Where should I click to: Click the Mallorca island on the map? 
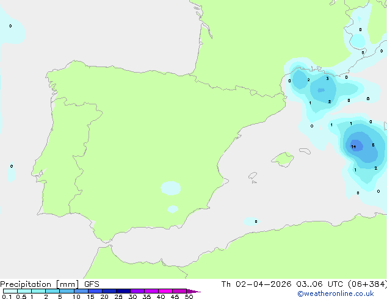[283, 160]
